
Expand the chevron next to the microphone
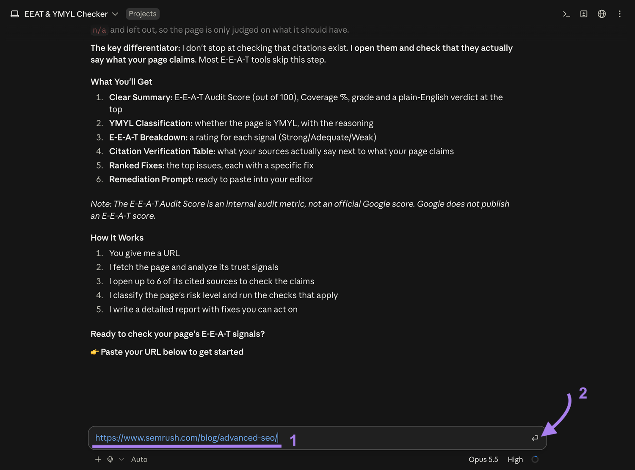[121, 459]
